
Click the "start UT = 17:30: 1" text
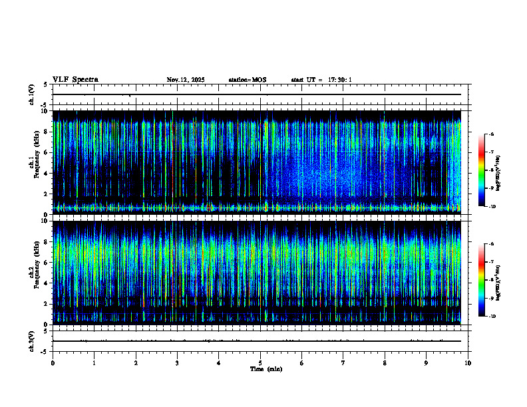click(x=321, y=80)
